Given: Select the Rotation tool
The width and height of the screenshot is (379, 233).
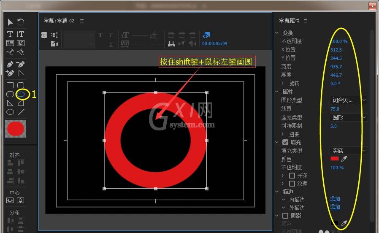Looking at the screenshot, I should (21, 22).
